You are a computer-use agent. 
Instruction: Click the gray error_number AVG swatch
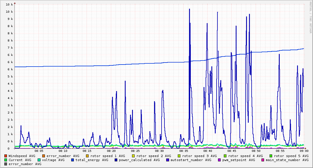pyautogui.click(x=6, y=164)
